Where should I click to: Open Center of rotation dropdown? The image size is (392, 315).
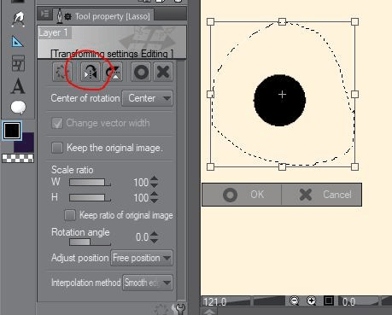(x=147, y=98)
